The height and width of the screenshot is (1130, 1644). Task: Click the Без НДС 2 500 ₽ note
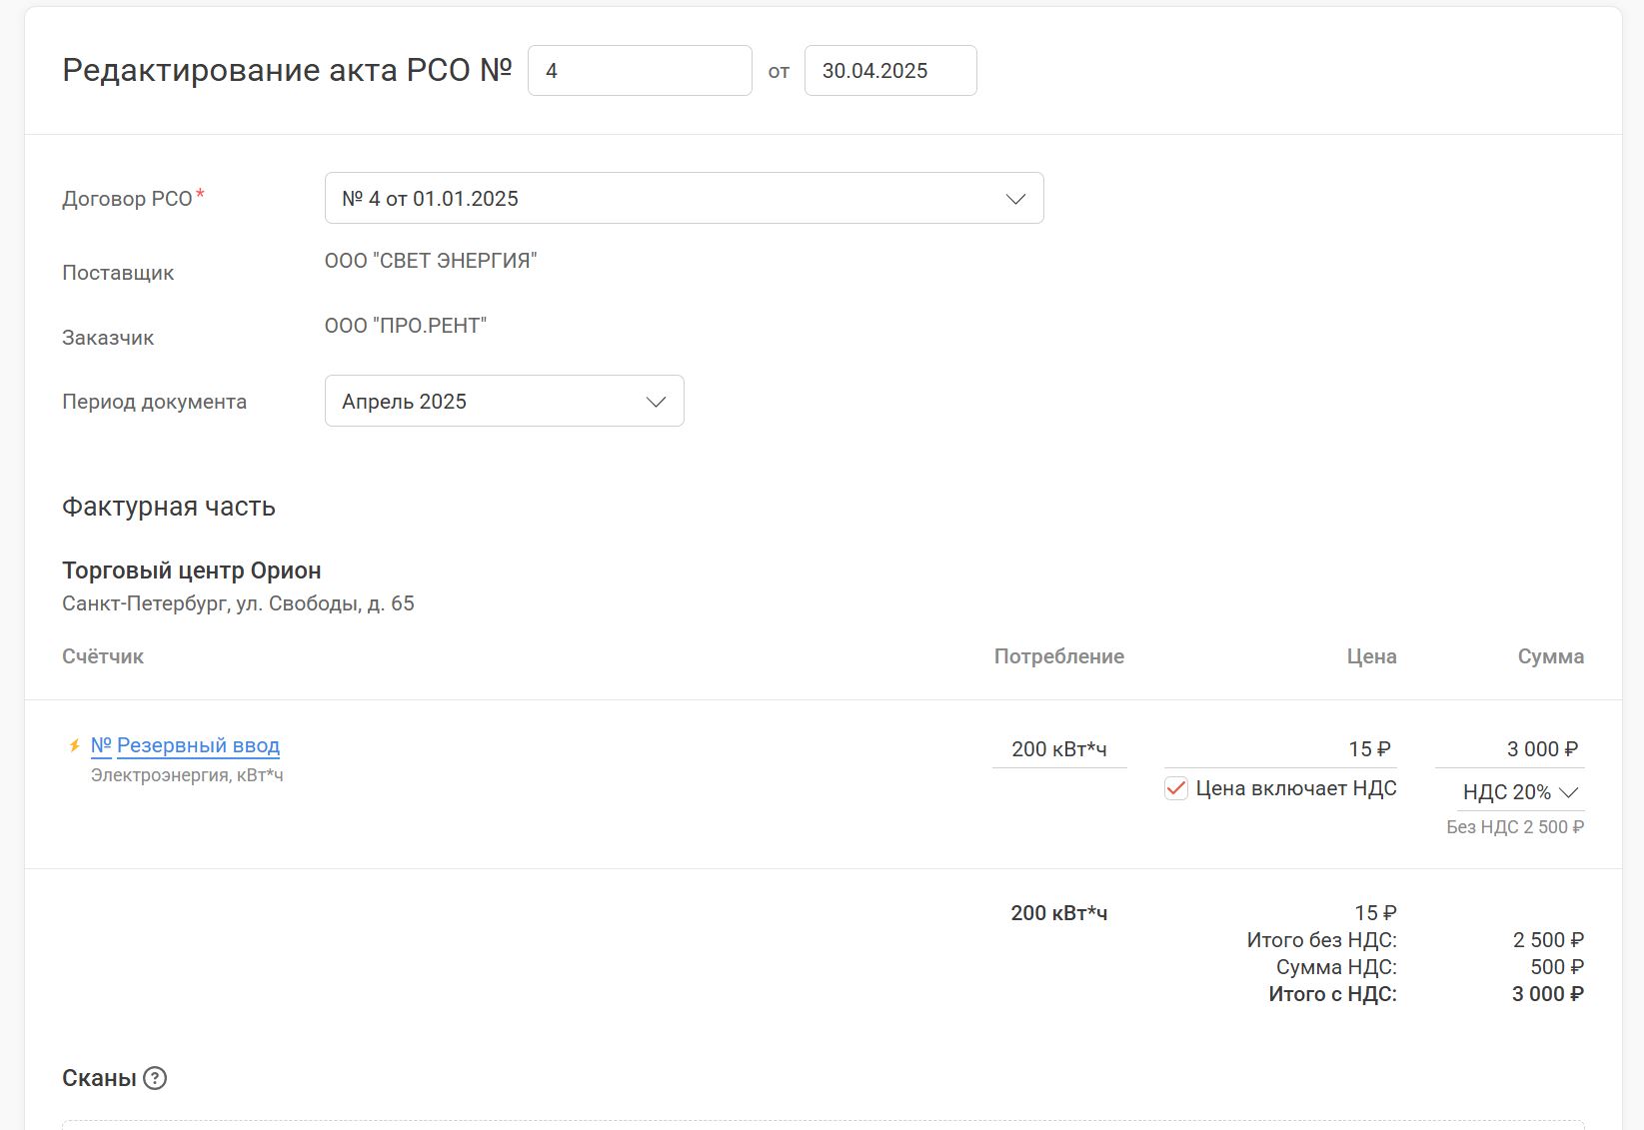[x=1515, y=827]
